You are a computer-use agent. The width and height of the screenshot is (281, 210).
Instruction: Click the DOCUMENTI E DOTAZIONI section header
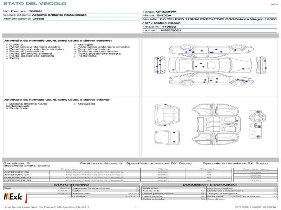(209, 185)
